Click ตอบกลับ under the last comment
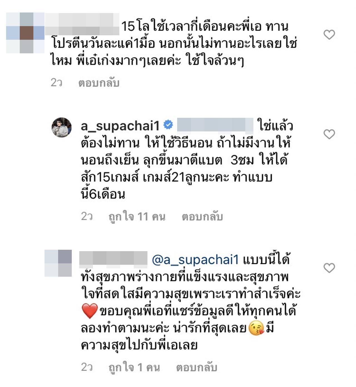The height and width of the screenshot is (387, 356). coord(196,367)
